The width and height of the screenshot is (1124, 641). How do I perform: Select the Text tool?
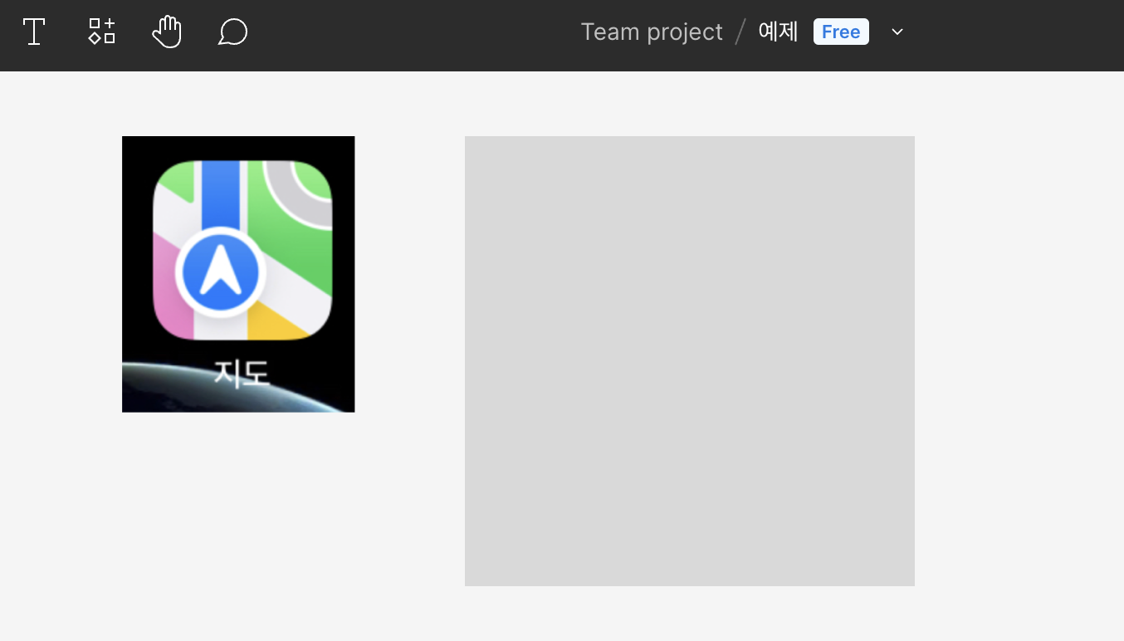[34, 32]
